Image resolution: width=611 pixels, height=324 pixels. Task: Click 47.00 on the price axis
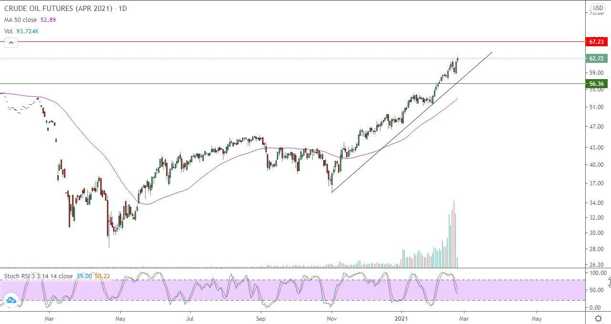click(598, 127)
